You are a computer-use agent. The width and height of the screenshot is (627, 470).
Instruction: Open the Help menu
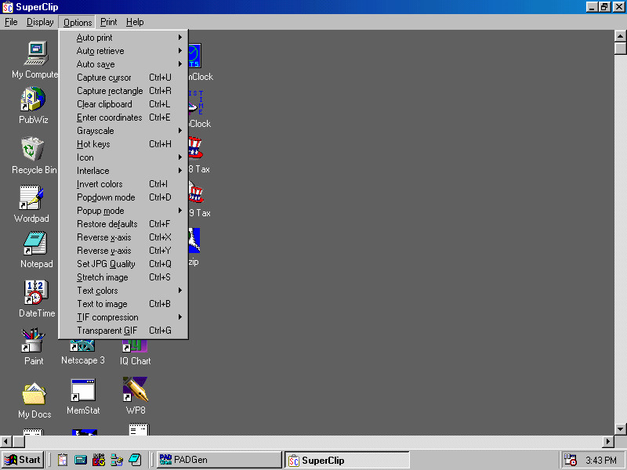135,22
